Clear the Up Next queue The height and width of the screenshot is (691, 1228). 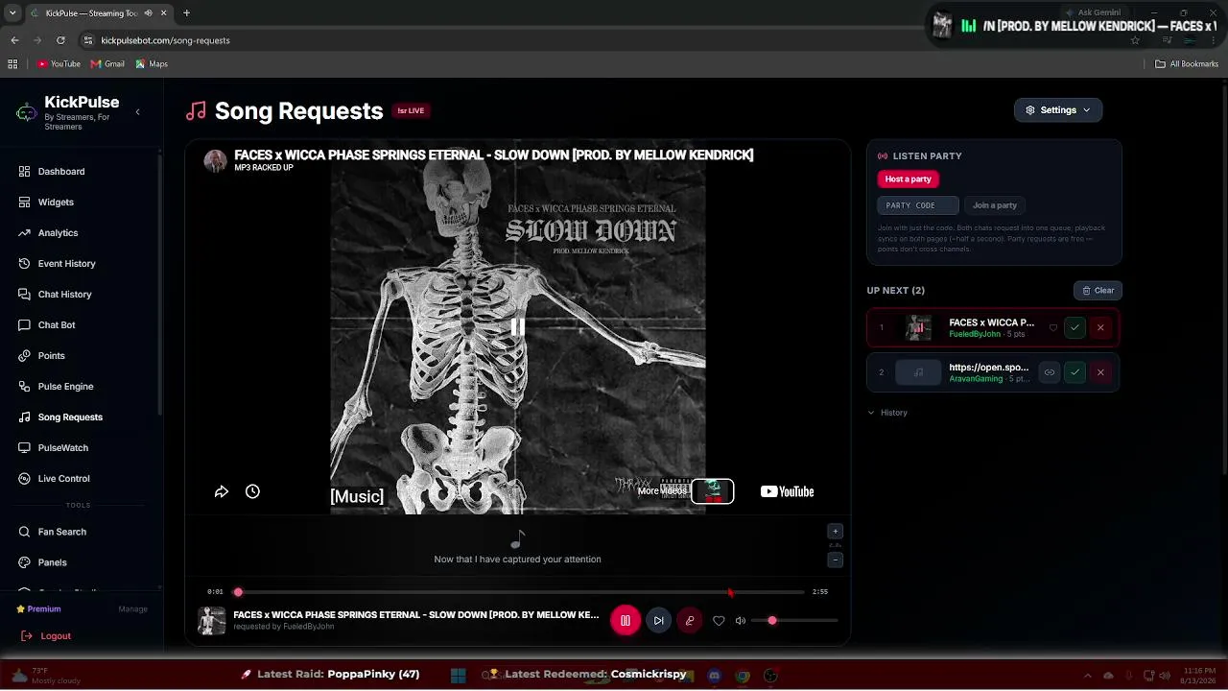coord(1098,291)
